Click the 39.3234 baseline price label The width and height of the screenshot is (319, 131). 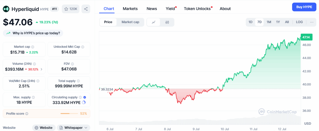[x=107, y=89]
